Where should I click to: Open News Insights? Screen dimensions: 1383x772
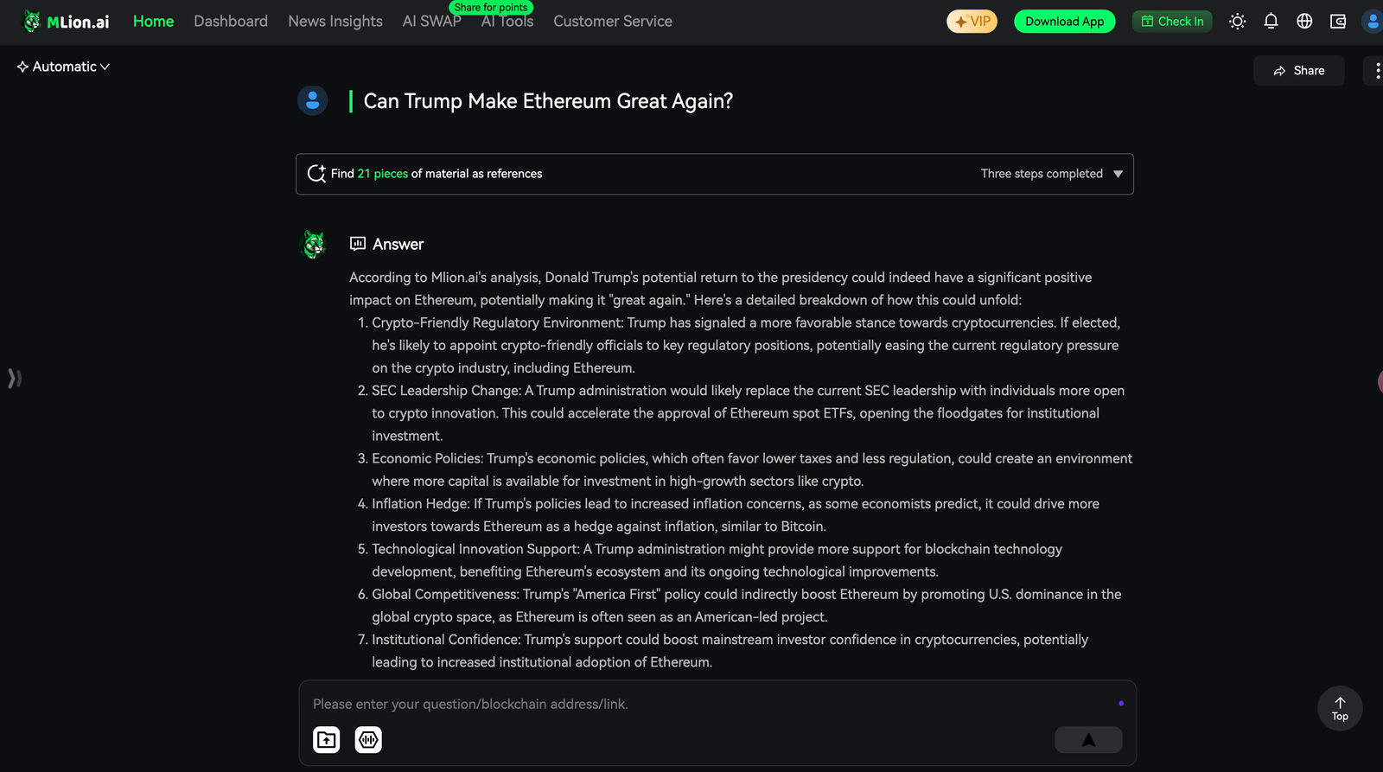335,22
